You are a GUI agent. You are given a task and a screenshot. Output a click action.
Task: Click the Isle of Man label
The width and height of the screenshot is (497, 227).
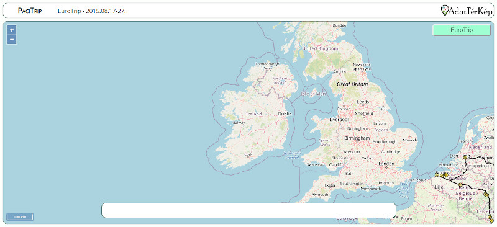click(313, 94)
